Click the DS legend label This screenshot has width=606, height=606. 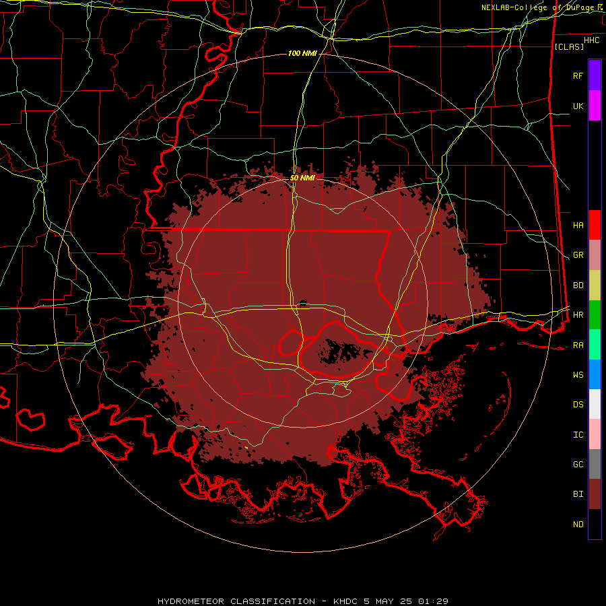tap(578, 405)
